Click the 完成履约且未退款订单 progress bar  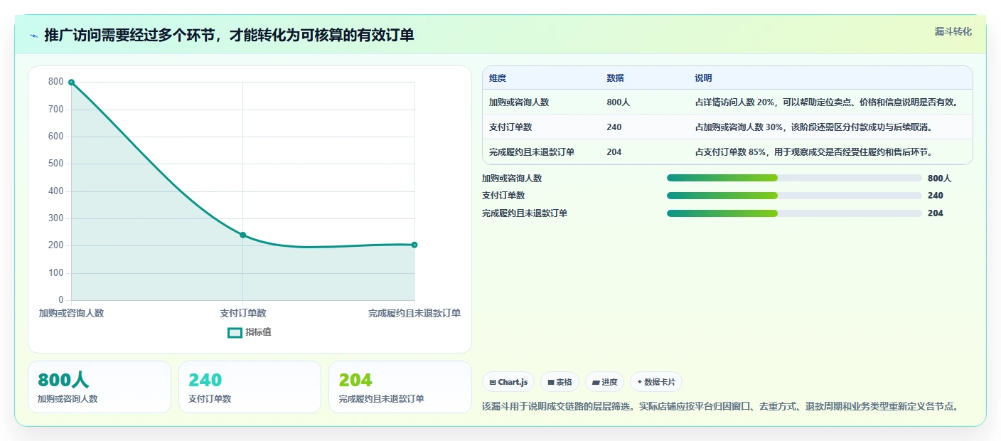pyautogui.click(x=794, y=213)
